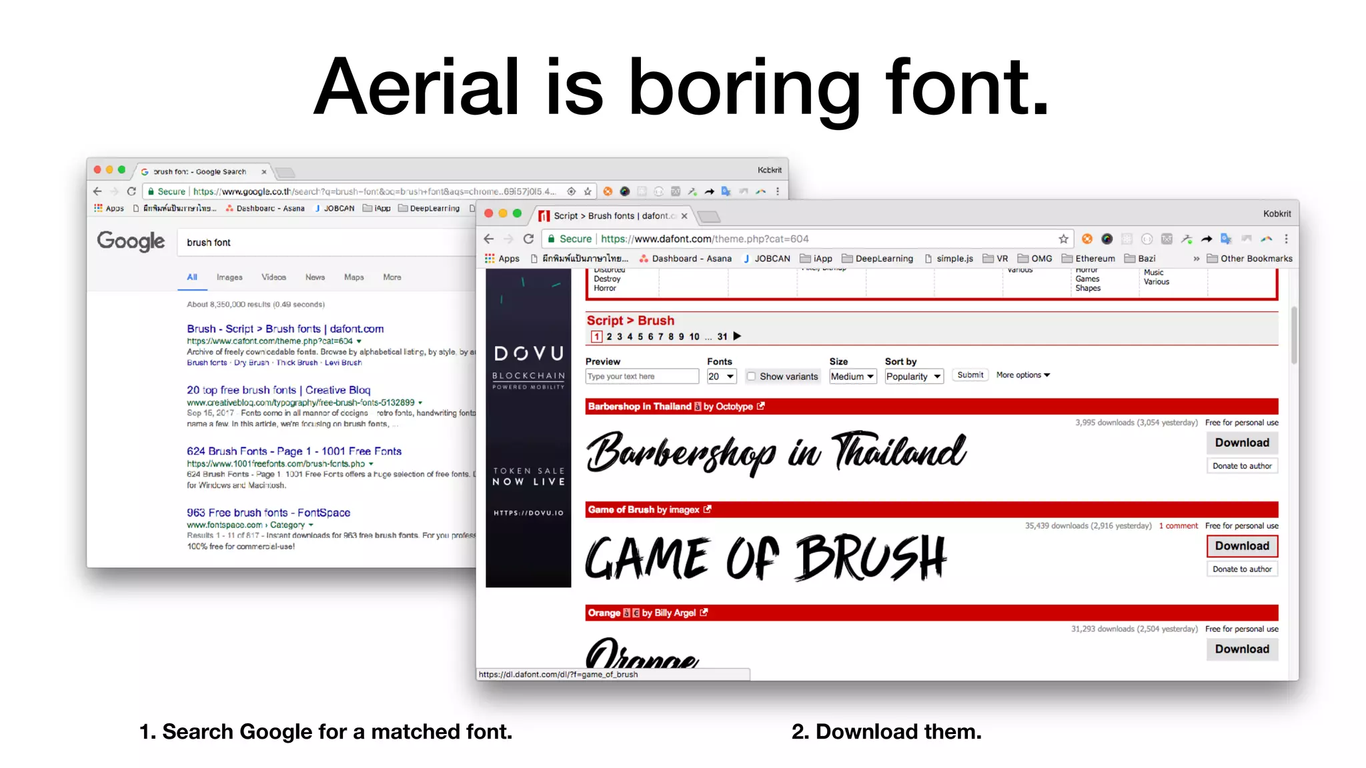The height and width of the screenshot is (768, 1366).
Task: Donate to author of Game of Brush
Action: [1242, 569]
